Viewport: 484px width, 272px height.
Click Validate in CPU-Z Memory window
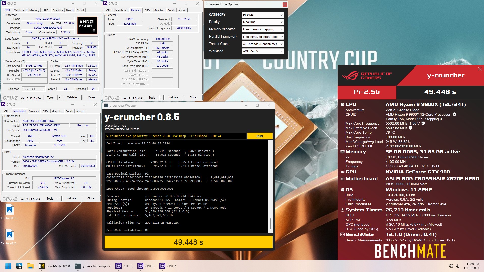coord(173,97)
